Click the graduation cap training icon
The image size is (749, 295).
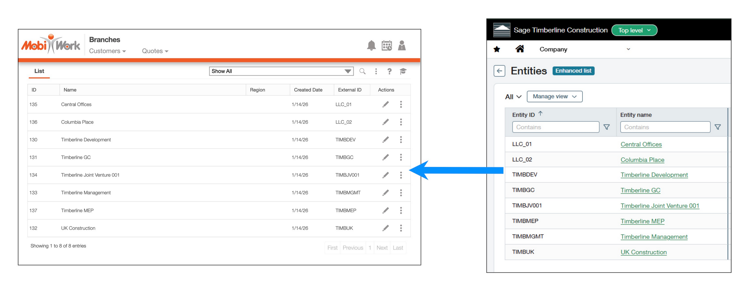pyautogui.click(x=403, y=71)
